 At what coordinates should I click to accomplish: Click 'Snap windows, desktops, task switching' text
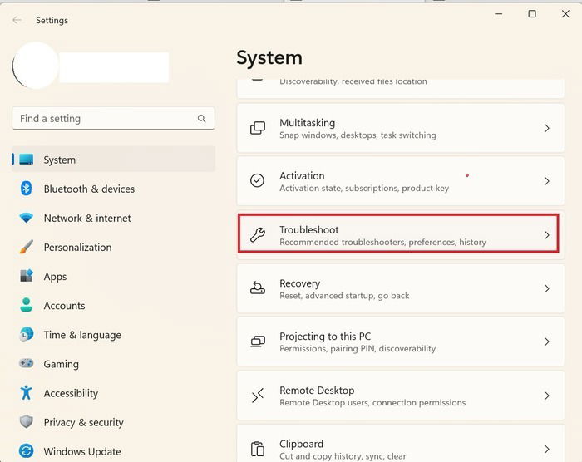(358, 135)
